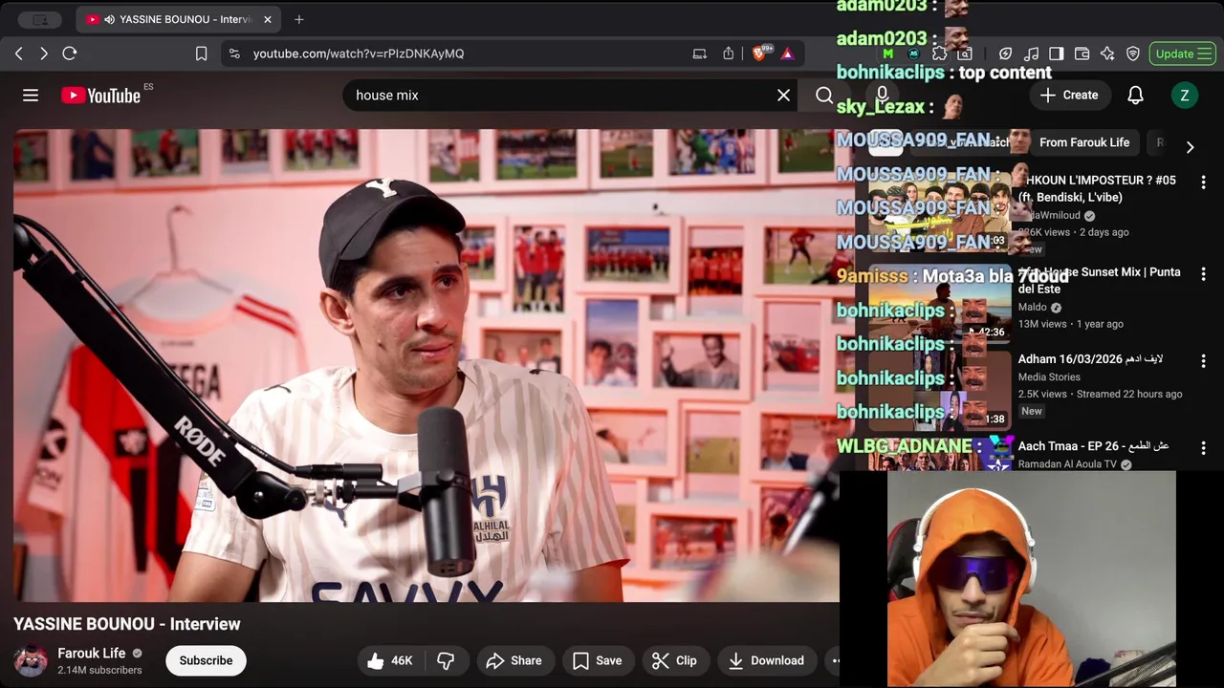Go back to the previous page
This screenshot has height=688, width=1224.
[19, 54]
